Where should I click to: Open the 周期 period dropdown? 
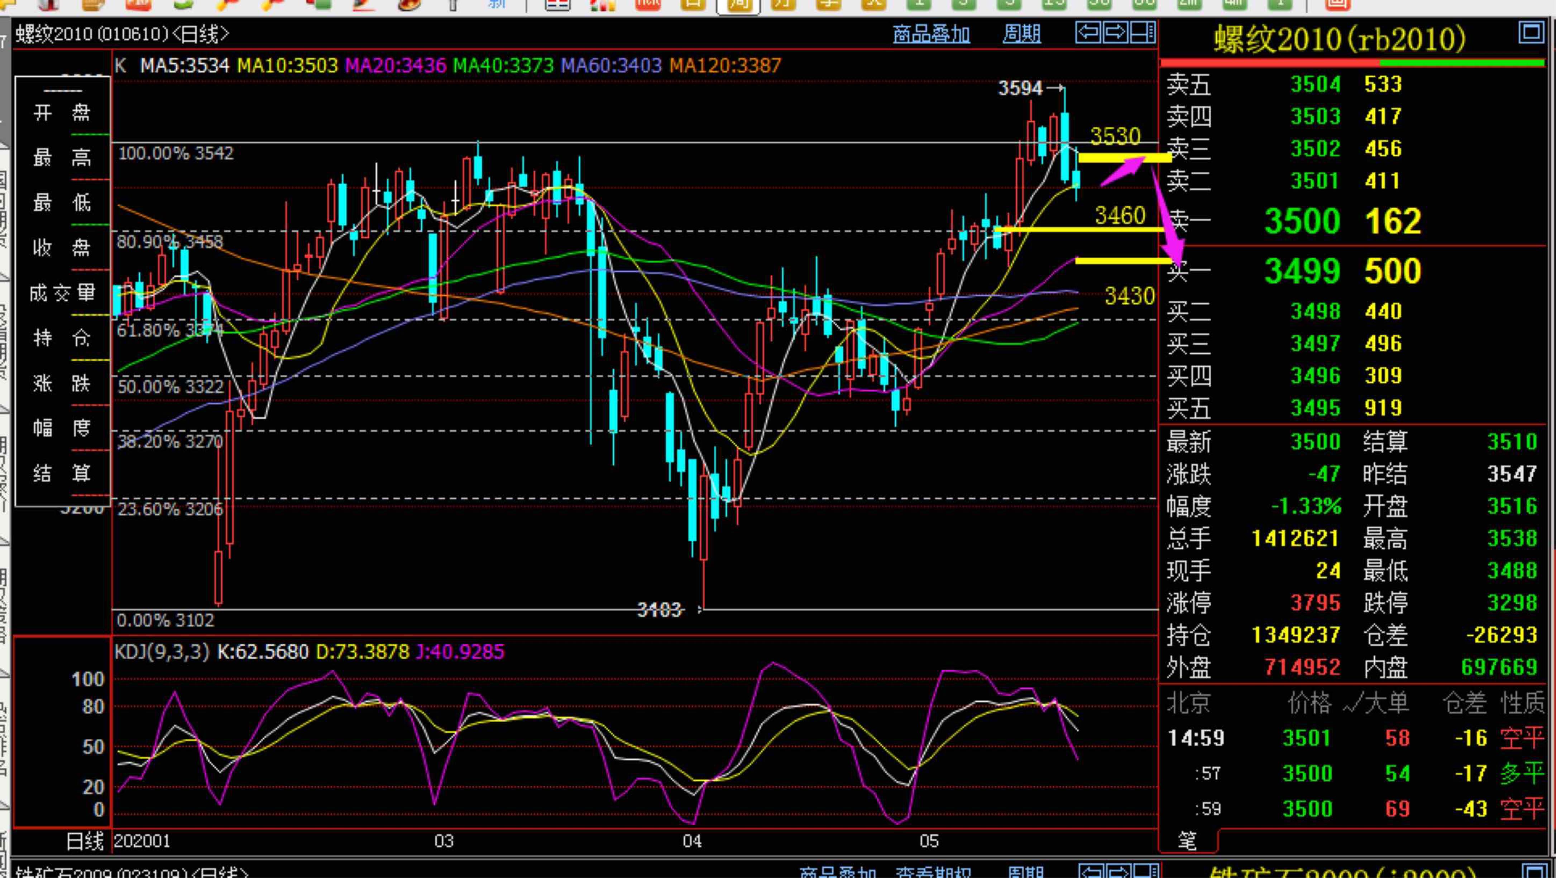coord(1022,34)
